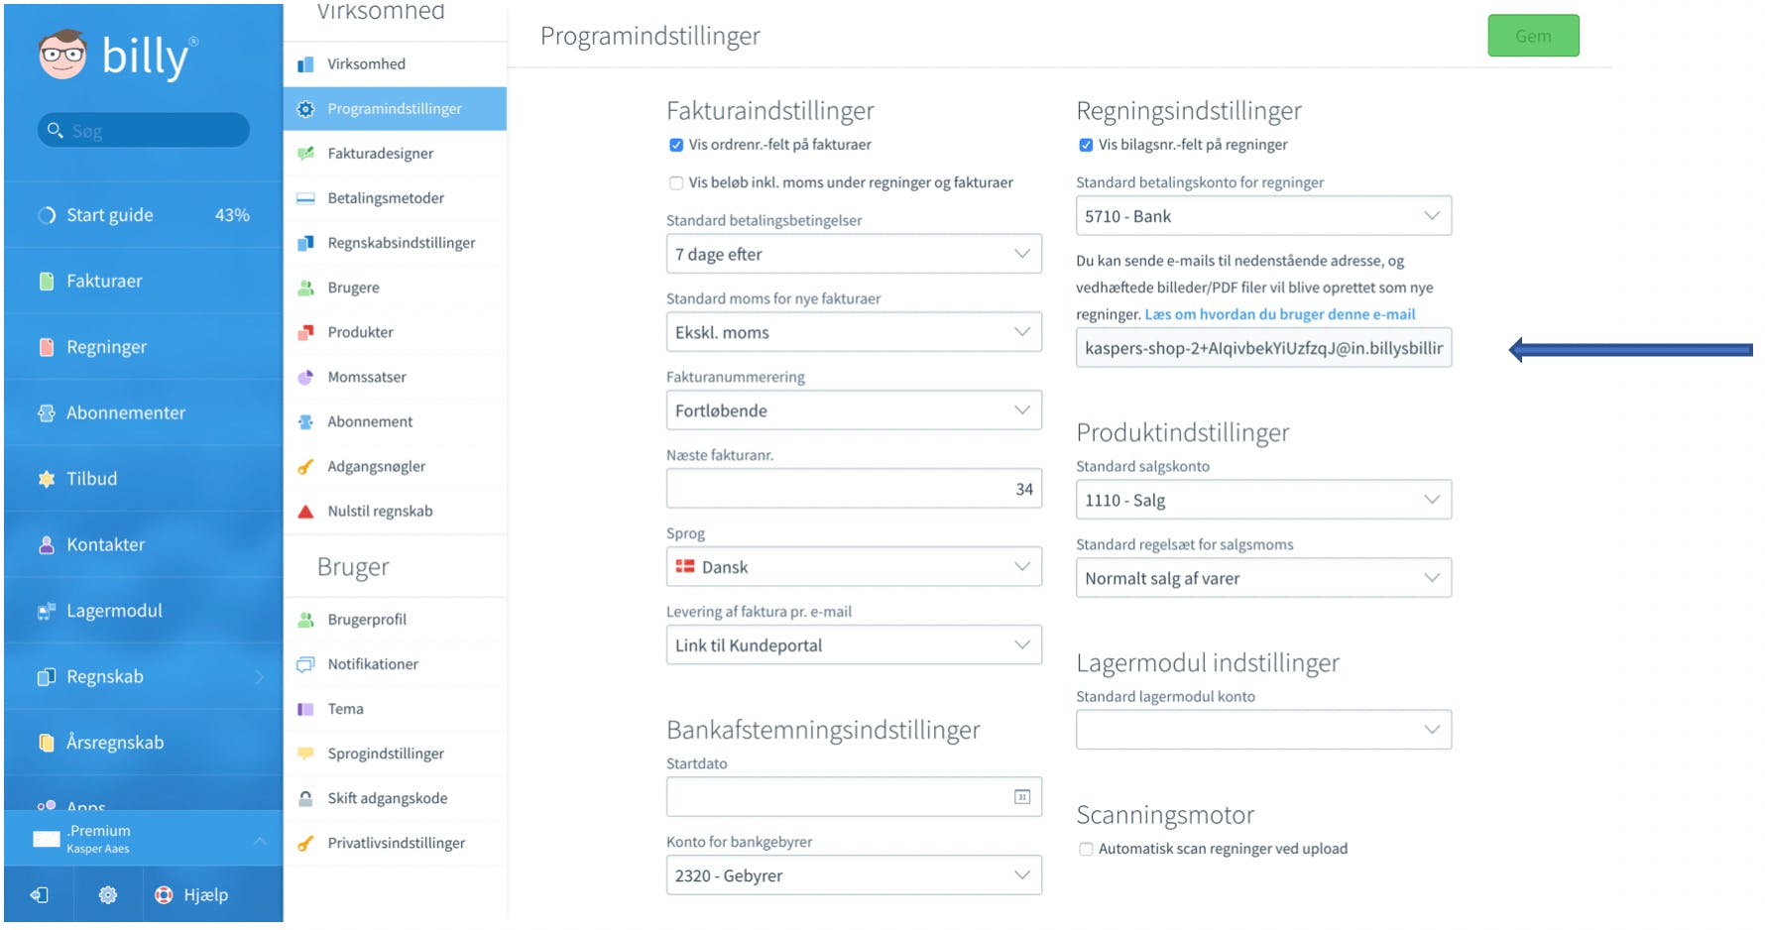This screenshot has height=930, width=1765.
Task: Open Læs om hvordan du bruger denne e-mail link
Action: 1280,314
